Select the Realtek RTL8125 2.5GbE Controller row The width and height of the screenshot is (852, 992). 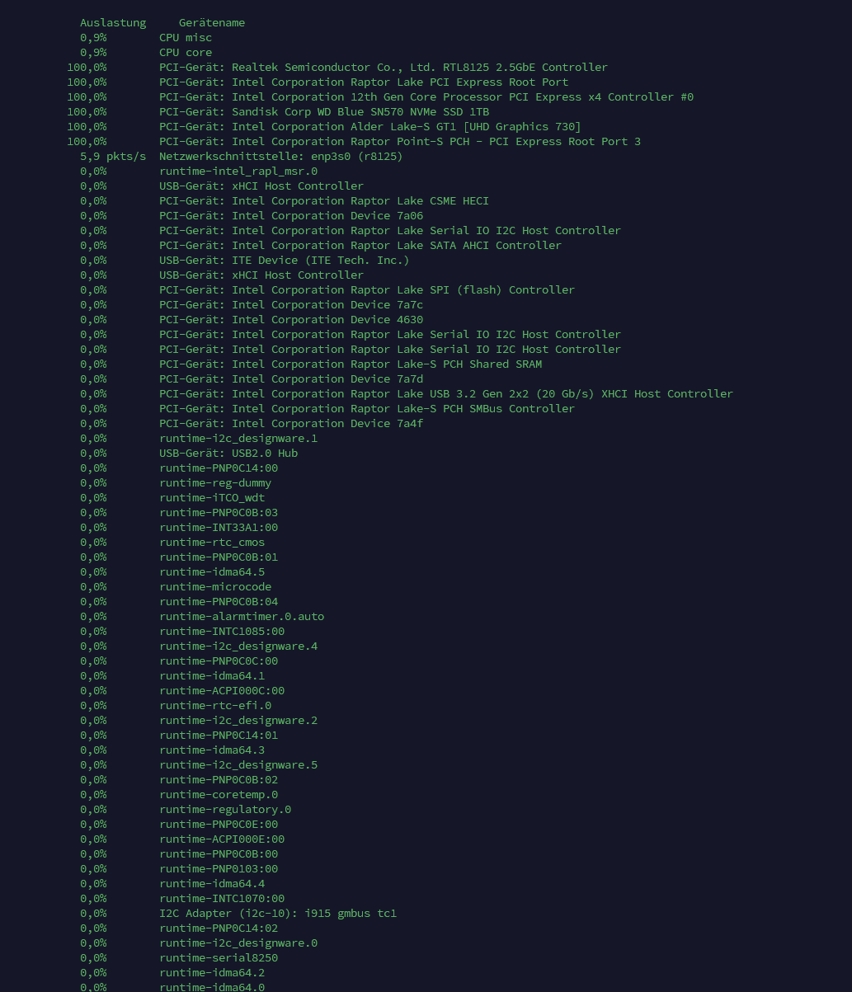coord(337,67)
